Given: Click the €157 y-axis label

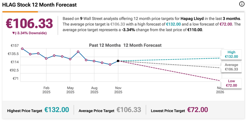Looking at the screenshot, I should (x=15, y=45).
